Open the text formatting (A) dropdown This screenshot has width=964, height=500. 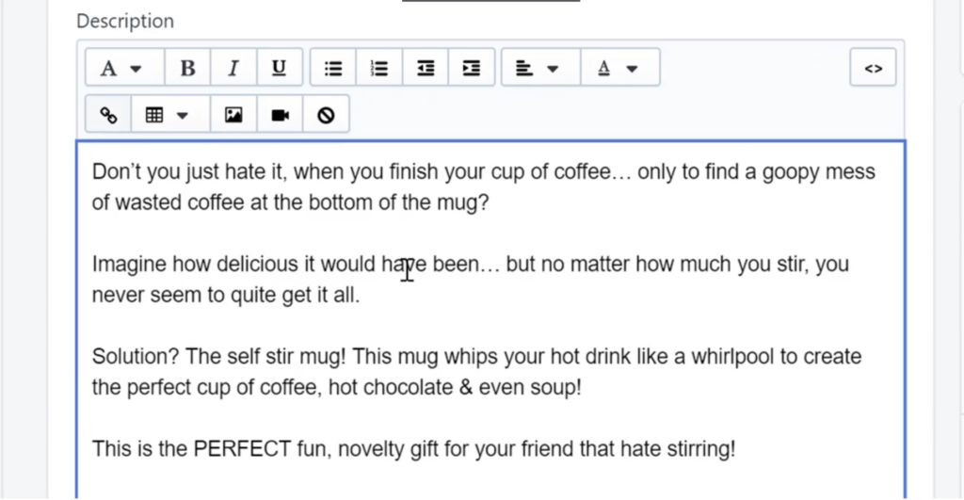point(125,68)
